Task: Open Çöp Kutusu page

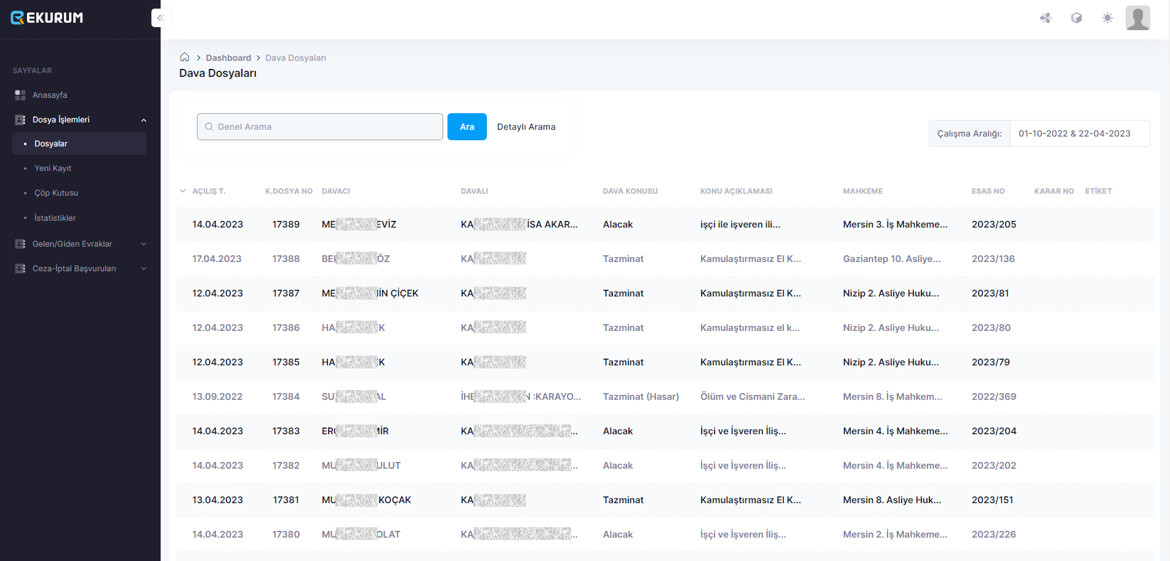Action: [x=56, y=193]
